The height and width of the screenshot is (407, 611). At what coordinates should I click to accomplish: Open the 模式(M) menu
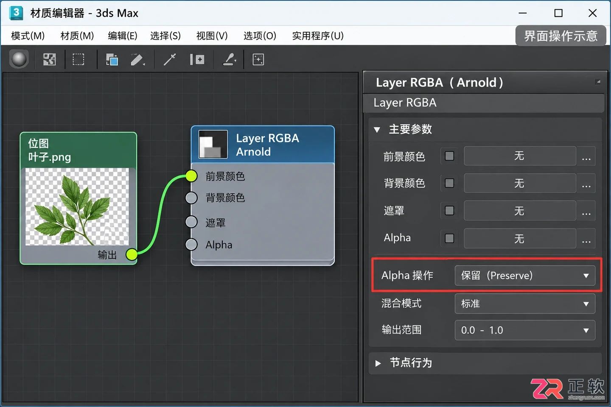[x=28, y=36]
